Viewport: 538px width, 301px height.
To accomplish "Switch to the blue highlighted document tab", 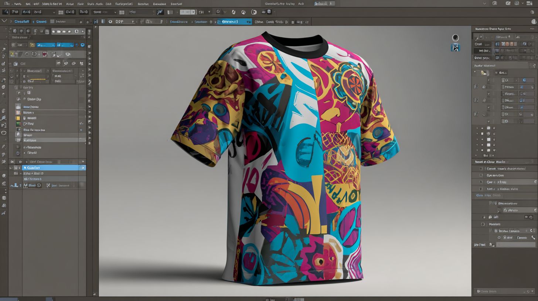I will [x=233, y=21].
